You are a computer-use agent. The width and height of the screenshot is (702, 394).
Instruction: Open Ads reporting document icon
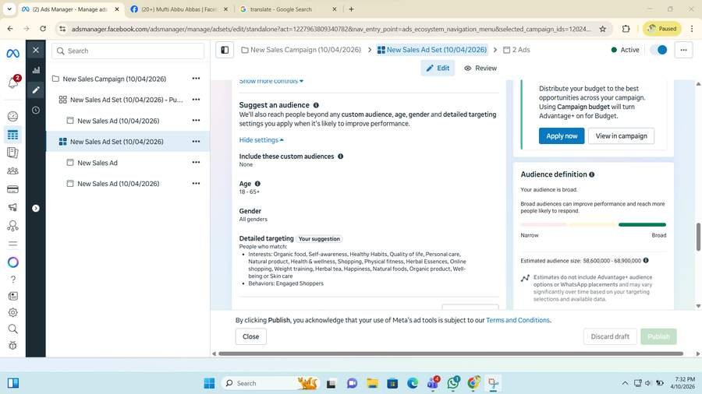click(x=12, y=153)
